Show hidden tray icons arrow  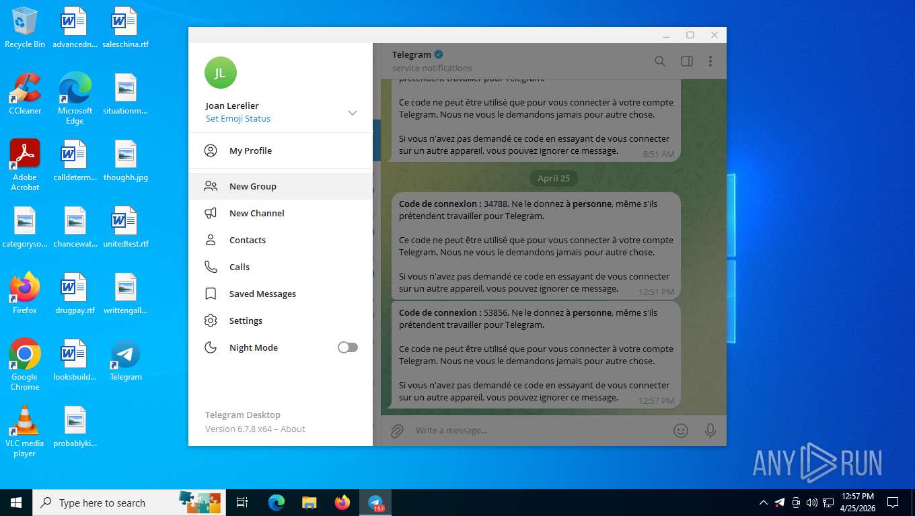point(763,503)
